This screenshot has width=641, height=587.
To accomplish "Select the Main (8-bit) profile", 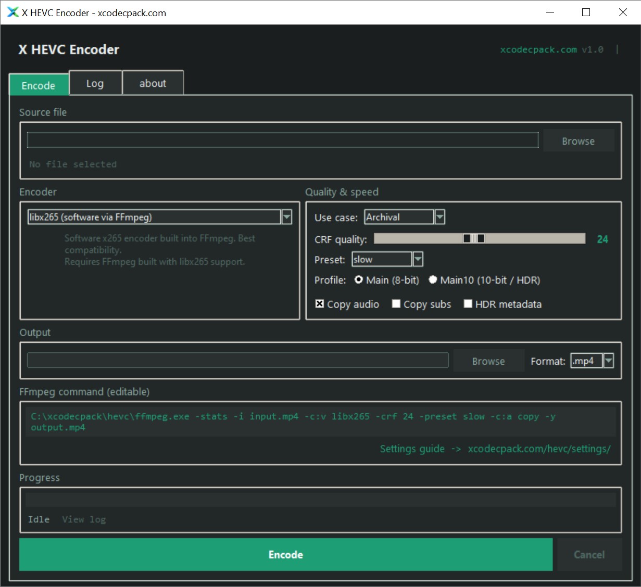I will point(358,279).
